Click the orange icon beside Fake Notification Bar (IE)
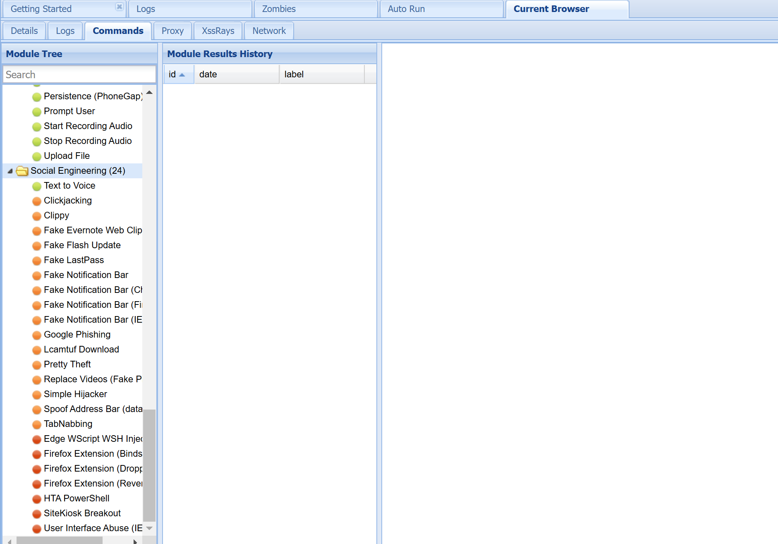 point(37,320)
